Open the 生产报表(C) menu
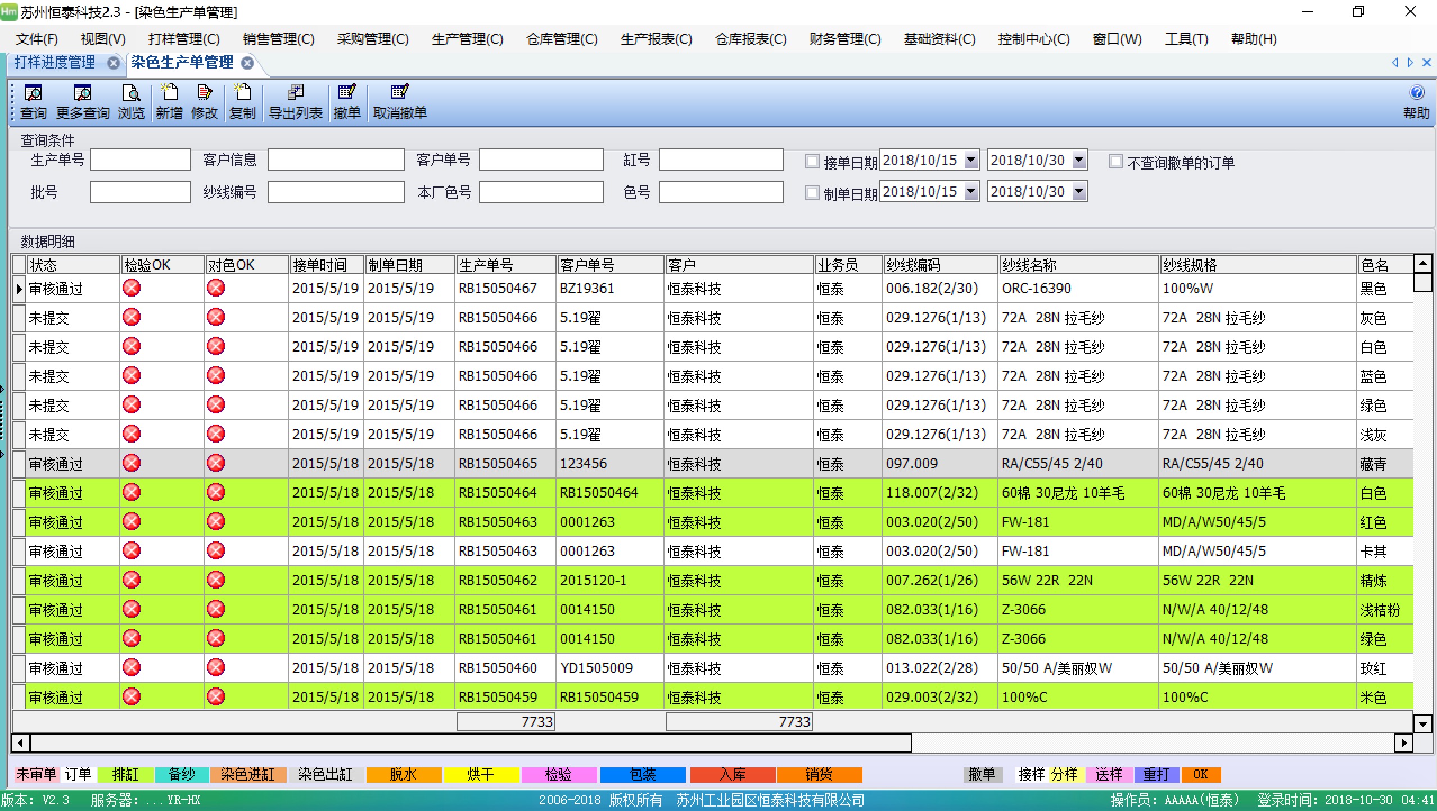The width and height of the screenshot is (1437, 811). 656,39
